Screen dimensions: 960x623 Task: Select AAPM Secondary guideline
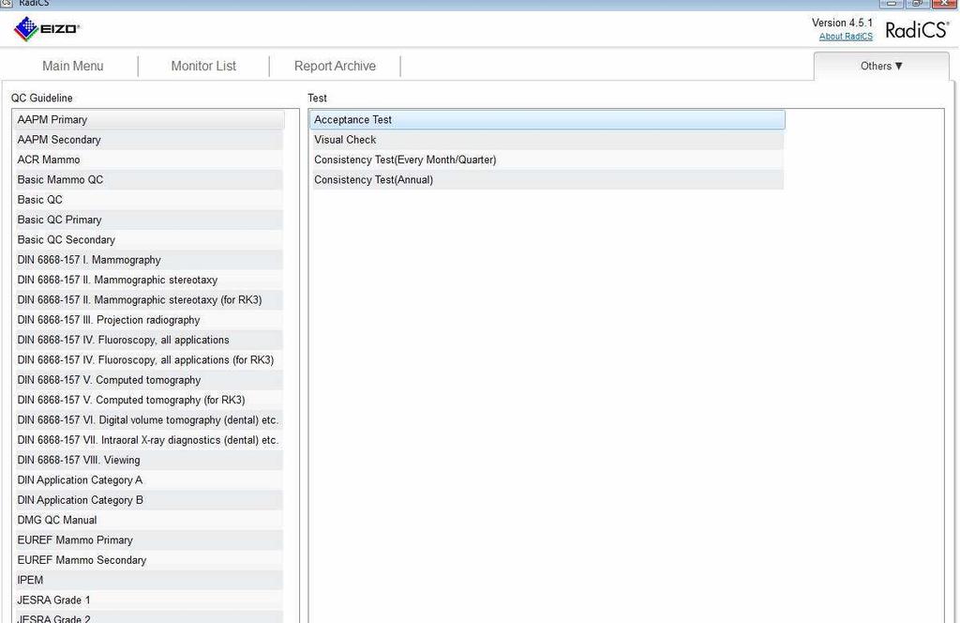coord(149,140)
